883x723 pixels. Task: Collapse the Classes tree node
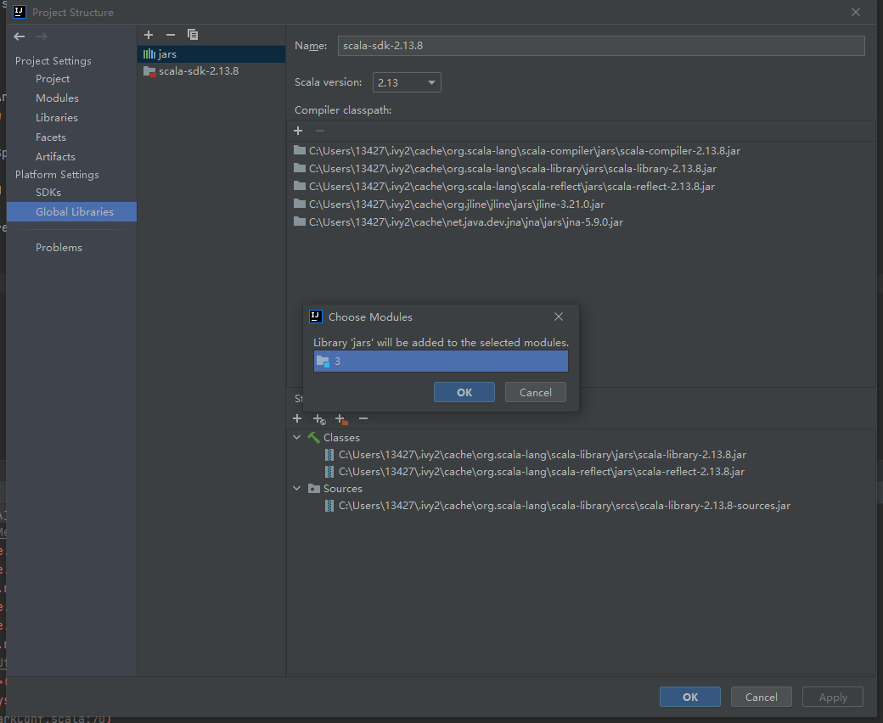coord(297,438)
